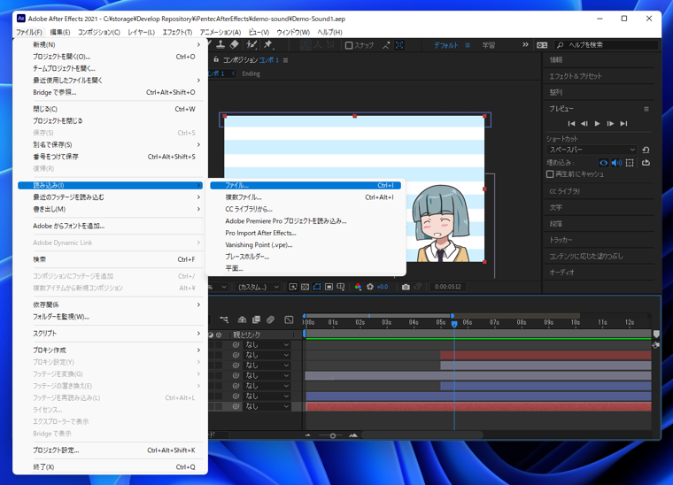Choose 複数ファイル... from submenu
Image resolution: width=673 pixels, height=485 pixels.
pos(306,197)
